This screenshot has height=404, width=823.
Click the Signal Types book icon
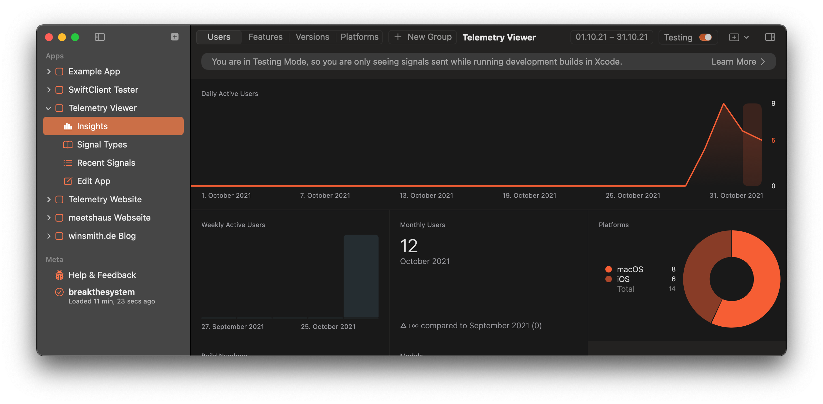click(x=68, y=145)
